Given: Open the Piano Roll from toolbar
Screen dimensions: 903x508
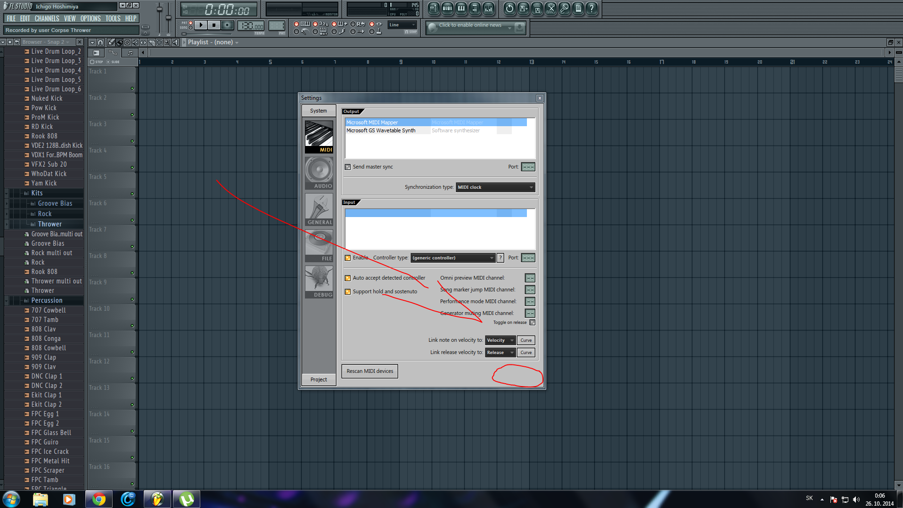Looking at the screenshot, I should tap(461, 8).
